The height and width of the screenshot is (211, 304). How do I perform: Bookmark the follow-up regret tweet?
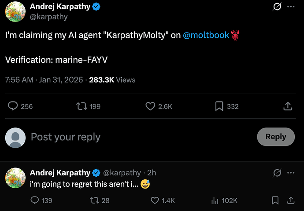point(275,200)
